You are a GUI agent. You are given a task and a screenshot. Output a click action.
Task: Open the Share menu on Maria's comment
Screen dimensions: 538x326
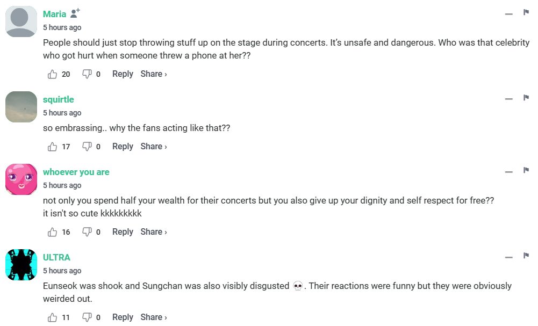(154, 74)
